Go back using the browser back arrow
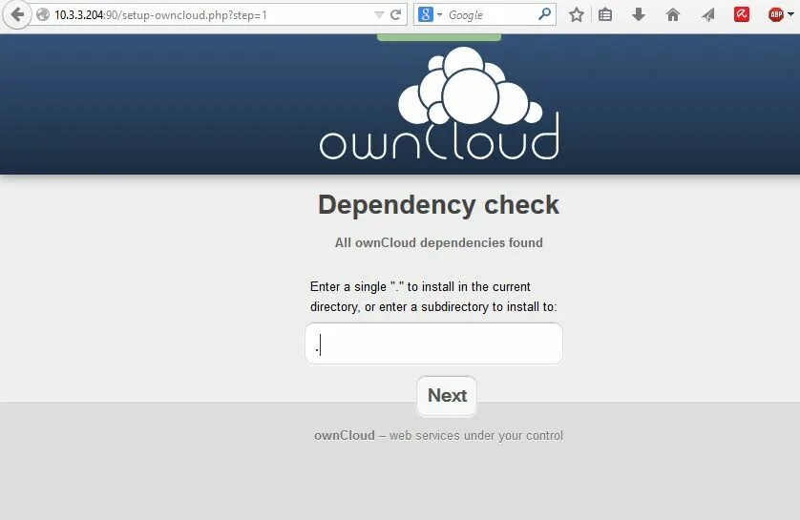 coord(17,14)
